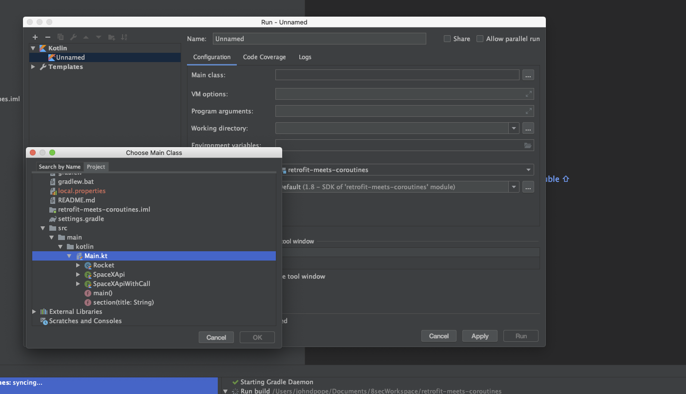Select the Project tab in Choose Main Class
The image size is (686, 394).
tap(96, 167)
